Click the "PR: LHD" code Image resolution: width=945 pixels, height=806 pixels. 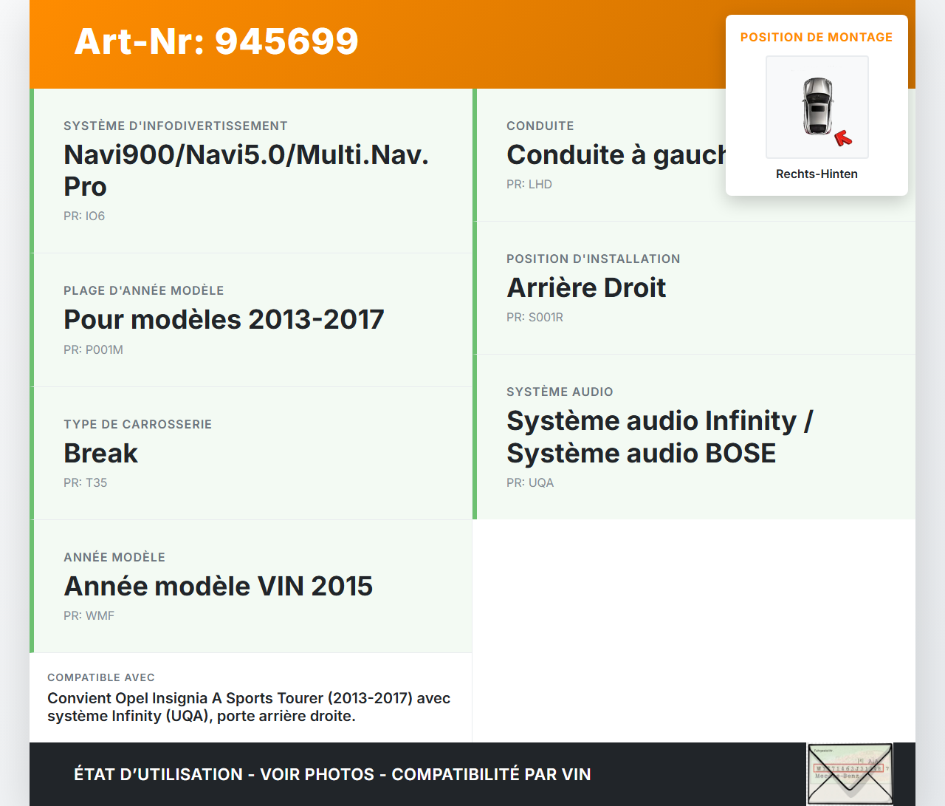coord(529,184)
